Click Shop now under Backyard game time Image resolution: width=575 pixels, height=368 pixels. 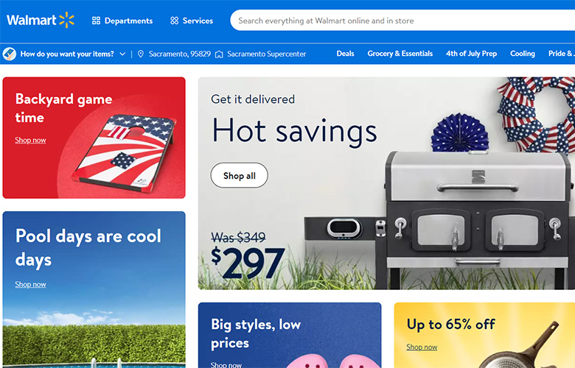click(30, 140)
